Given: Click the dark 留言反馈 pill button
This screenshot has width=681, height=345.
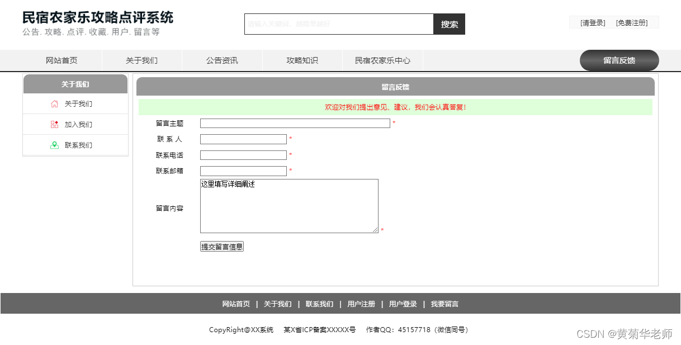Looking at the screenshot, I should [x=619, y=60].
